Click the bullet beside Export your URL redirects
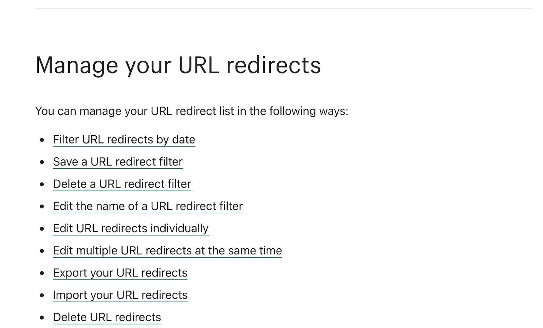This screenshot has width=543, height=328. click(x=42, y=273)
